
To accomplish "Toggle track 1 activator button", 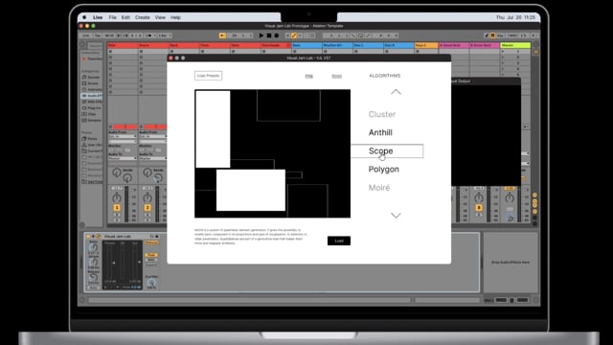I will pyautogui.click(x=117, y=208).
